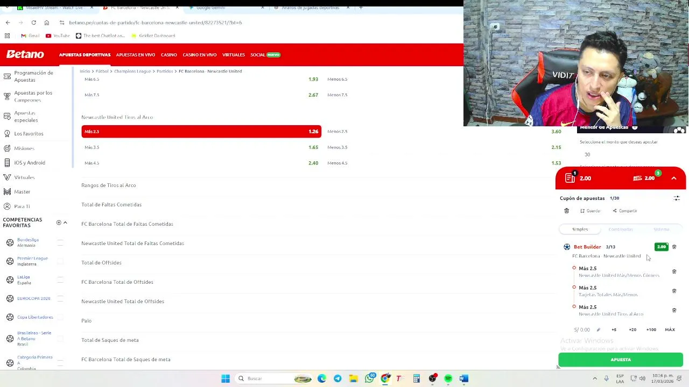Click Fútbol breadcrumb link
Screen dimensions: 689x387
tap(102, 71)
